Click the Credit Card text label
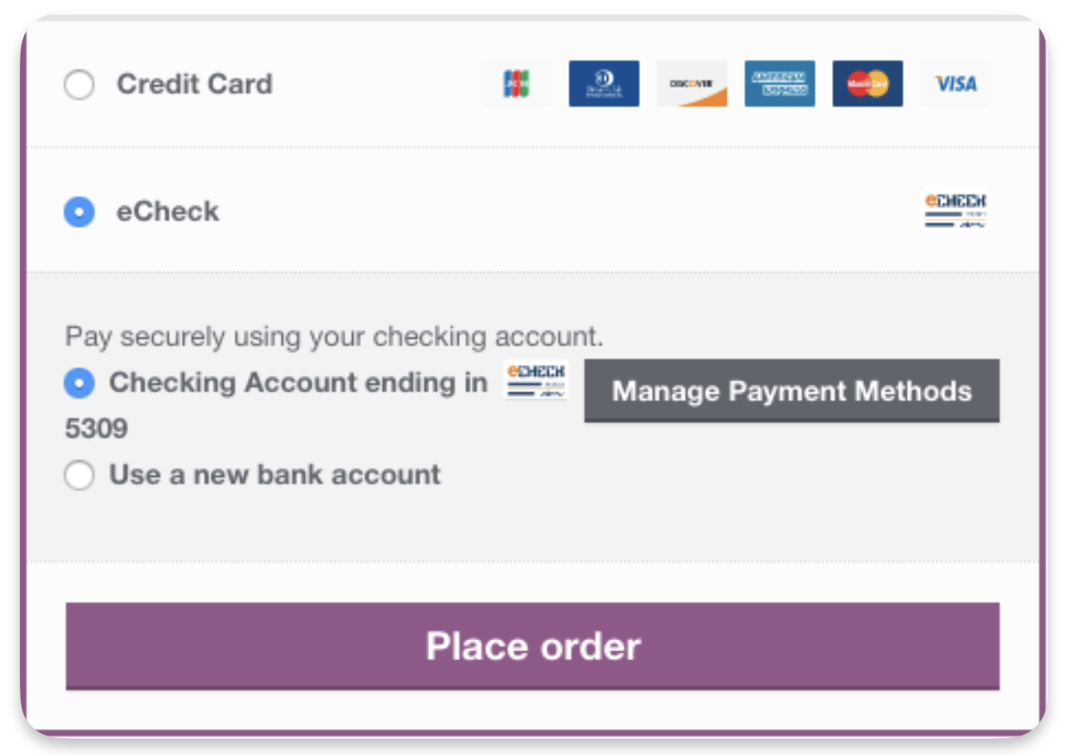The height and width of the screenshot is (755, 1072). 195,84
